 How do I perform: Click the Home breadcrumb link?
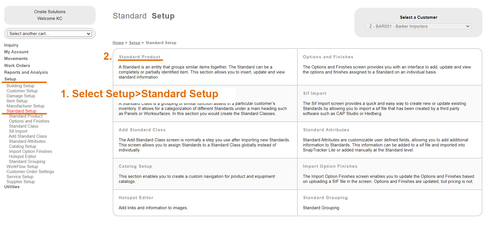(x=118, y=43)
